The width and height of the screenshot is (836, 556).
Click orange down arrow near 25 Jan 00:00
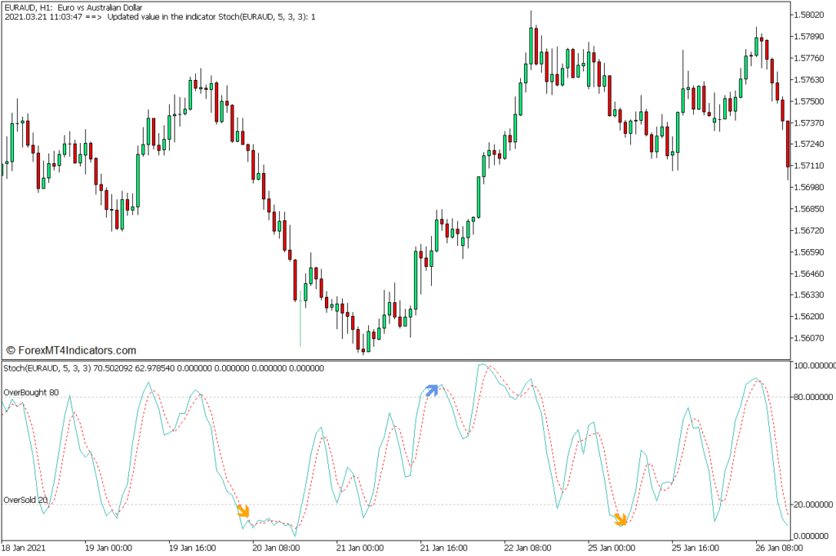point(620,519)
